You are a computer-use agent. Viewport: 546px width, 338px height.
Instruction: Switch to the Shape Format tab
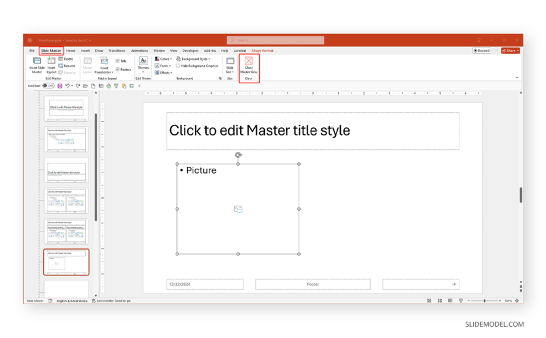(262, 51)
